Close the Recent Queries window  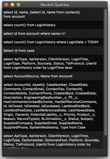click(x=6, y=5)
